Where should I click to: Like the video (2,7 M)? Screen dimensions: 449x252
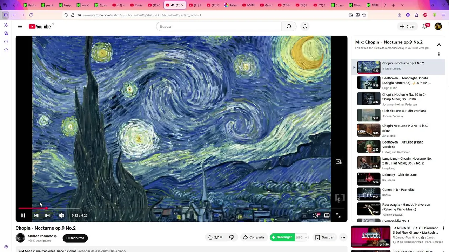point(215,237)
